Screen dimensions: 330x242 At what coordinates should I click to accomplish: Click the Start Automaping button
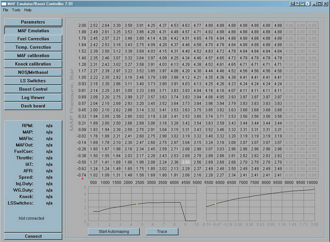click(114, 231)
